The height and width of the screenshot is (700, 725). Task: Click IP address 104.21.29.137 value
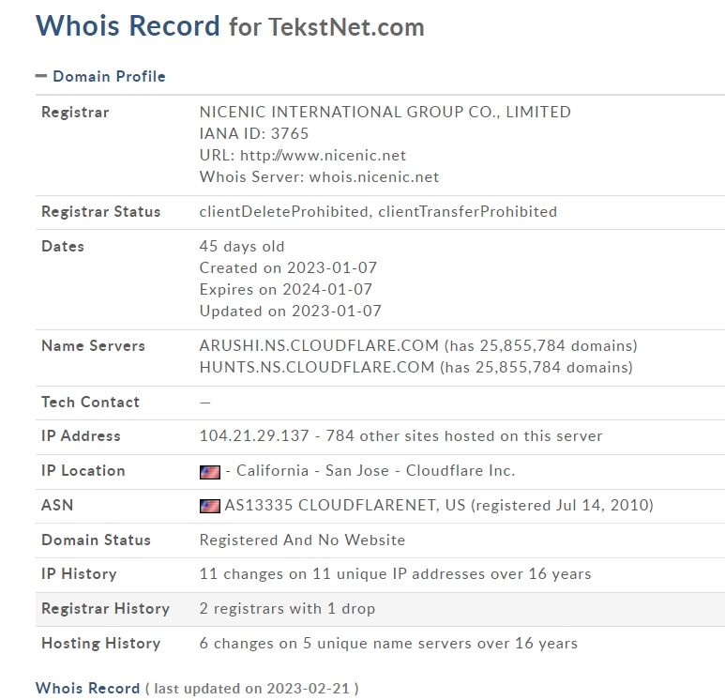254,435
